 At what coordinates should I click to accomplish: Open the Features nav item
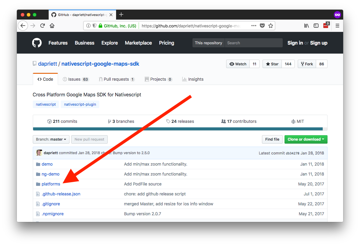click(58, 43)
